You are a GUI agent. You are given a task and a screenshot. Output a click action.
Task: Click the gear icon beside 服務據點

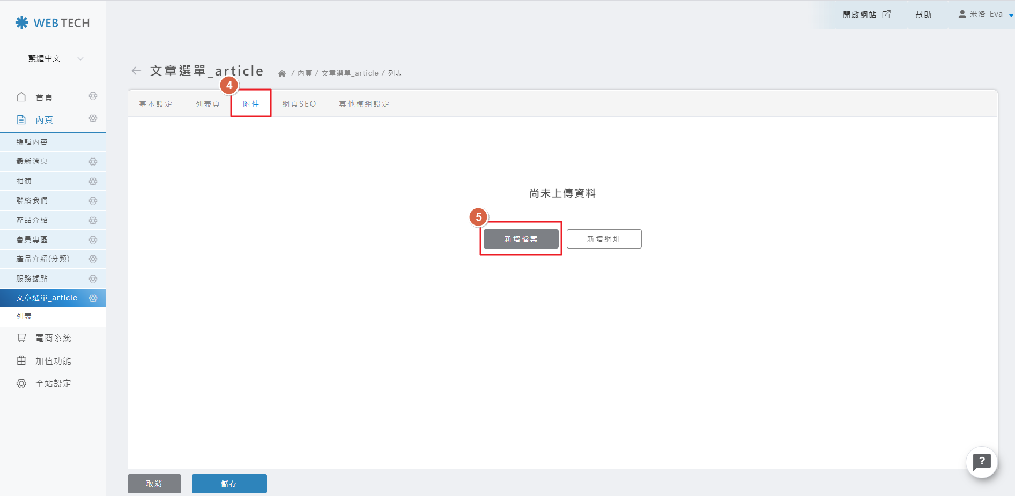pyautogui.click(x=93, y=279)
